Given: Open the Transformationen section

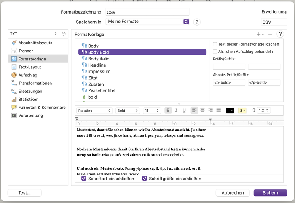Looking at the screenshot, I should pyautogui.click(x=38, y=83).
